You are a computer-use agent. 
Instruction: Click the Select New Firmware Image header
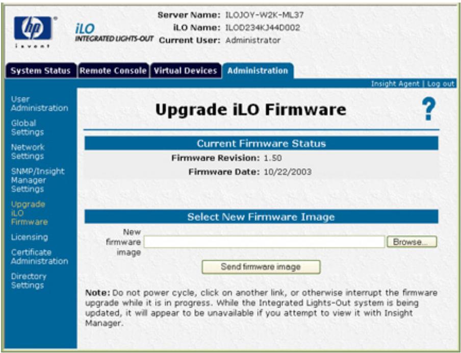(262, 217)
